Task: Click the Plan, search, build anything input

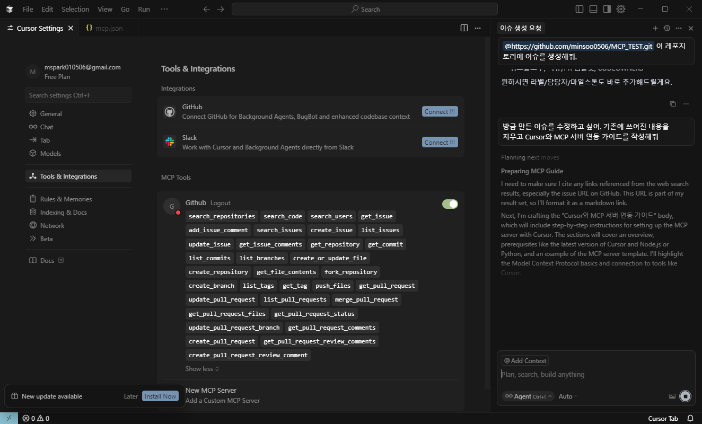Action: 596,374
